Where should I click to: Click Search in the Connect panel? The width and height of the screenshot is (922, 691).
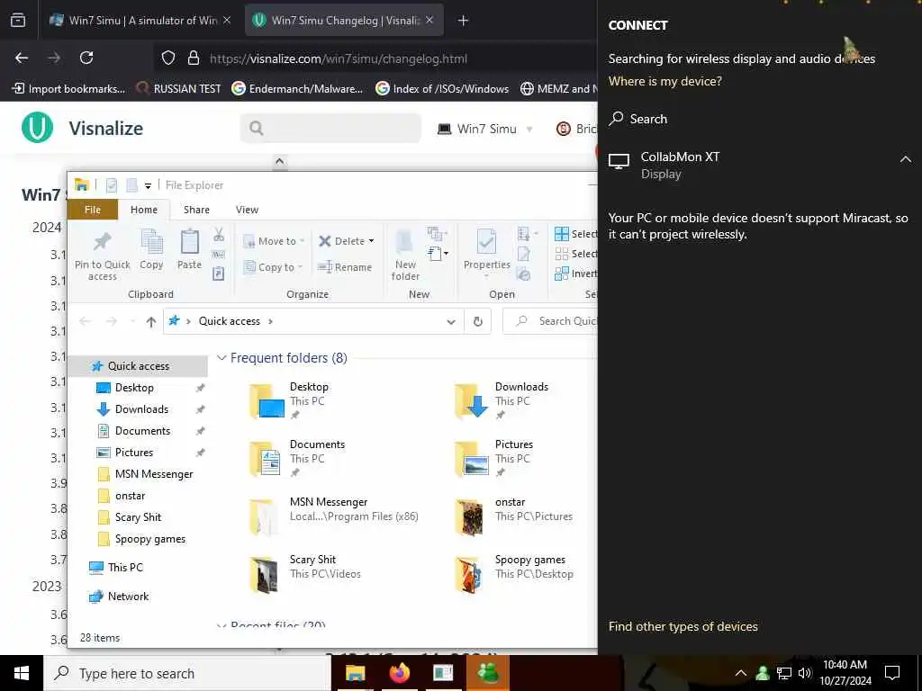[638, 120]
